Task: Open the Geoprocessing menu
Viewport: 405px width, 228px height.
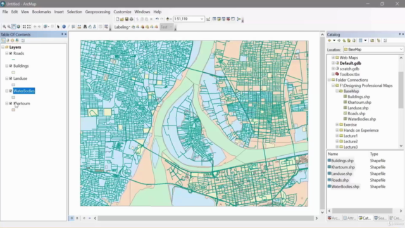Action: coord(97,11)
